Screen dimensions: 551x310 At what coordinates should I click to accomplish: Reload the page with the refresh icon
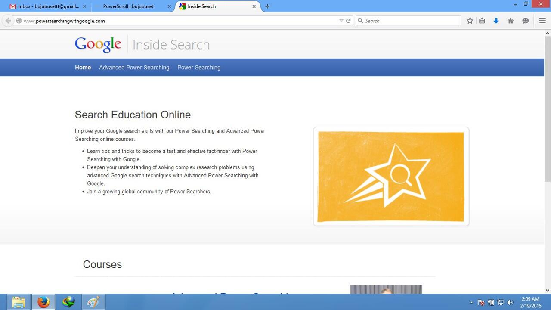click(348, 21)
